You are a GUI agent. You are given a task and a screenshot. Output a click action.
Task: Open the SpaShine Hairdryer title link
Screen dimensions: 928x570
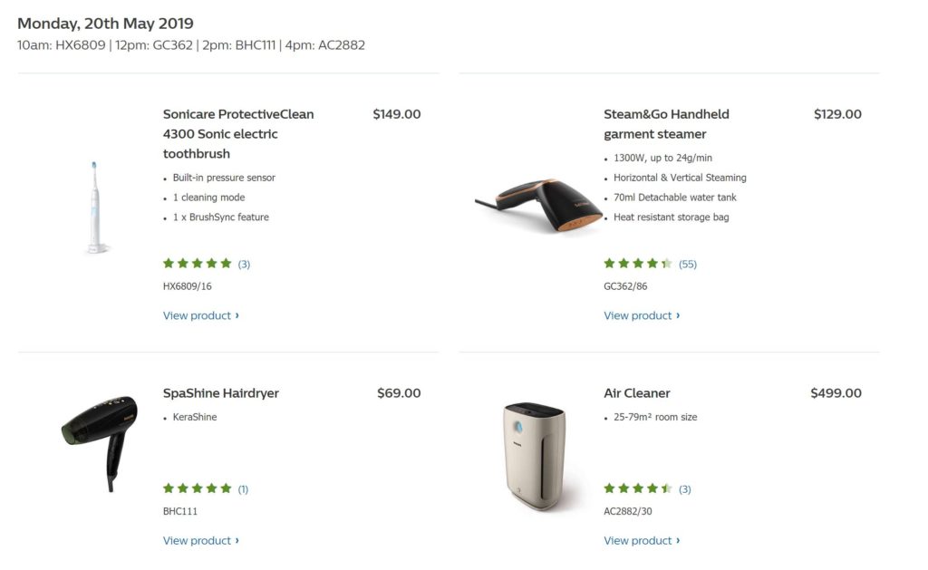221,393
